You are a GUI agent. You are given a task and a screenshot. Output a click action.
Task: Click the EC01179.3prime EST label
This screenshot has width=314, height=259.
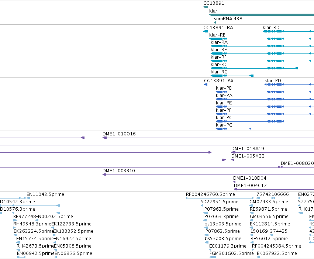pos(228,246)
